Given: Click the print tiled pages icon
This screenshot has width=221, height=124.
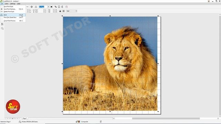Looking at the screenshot, I should [64, 11].
